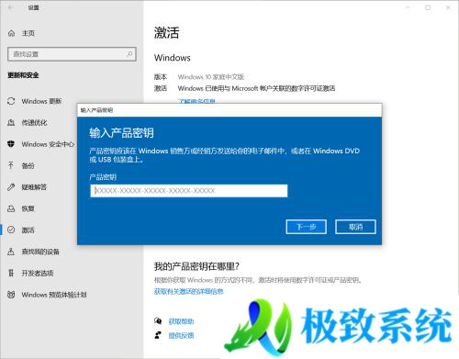The height and width of the screenshot is (359, 459).
Task: Click the 激活 page heading
Action: [x=166, y=33]
